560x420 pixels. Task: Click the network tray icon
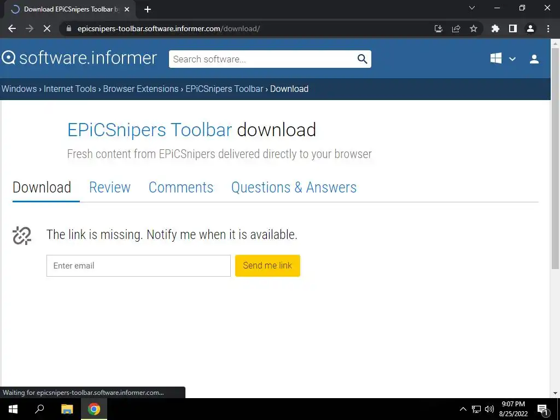tap(476, 409)
